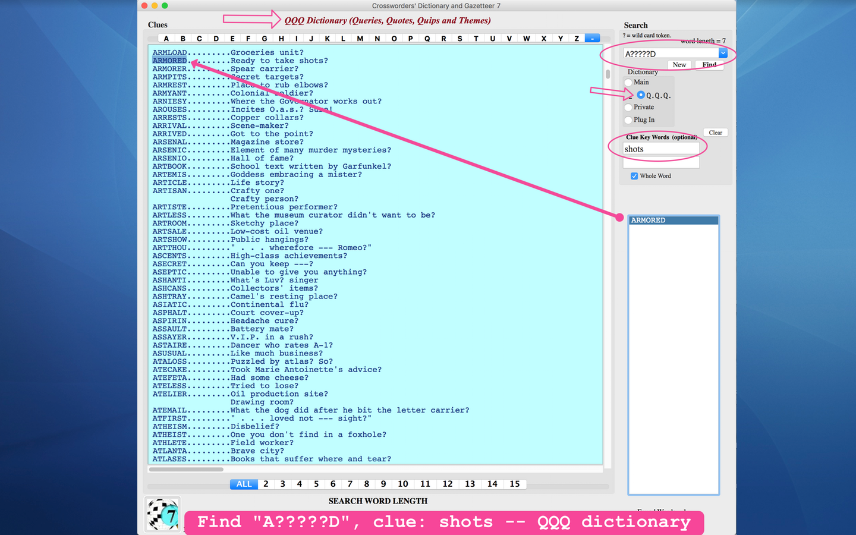Jump to letter S in the alphabet bar
856x535 pixels.
[460, 39]
